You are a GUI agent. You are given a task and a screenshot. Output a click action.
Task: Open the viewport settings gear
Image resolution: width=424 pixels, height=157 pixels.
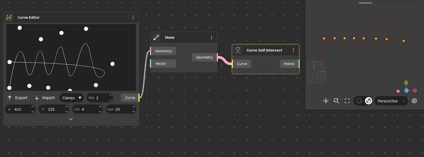click(414, 101)
